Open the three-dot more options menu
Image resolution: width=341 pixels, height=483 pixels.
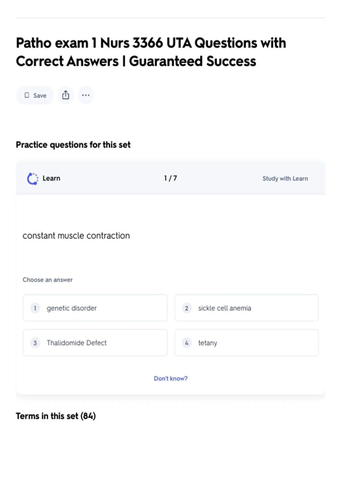point(86,95)
